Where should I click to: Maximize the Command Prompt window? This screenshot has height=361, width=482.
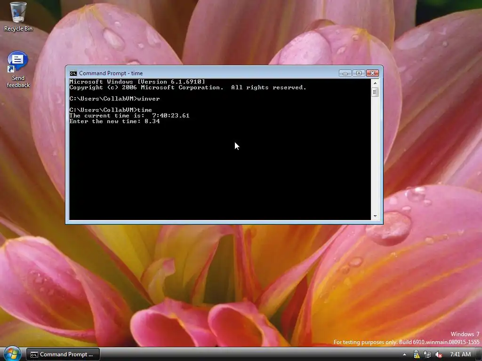point(359,73)
